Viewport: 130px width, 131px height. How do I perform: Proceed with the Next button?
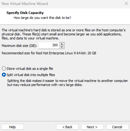92,127
